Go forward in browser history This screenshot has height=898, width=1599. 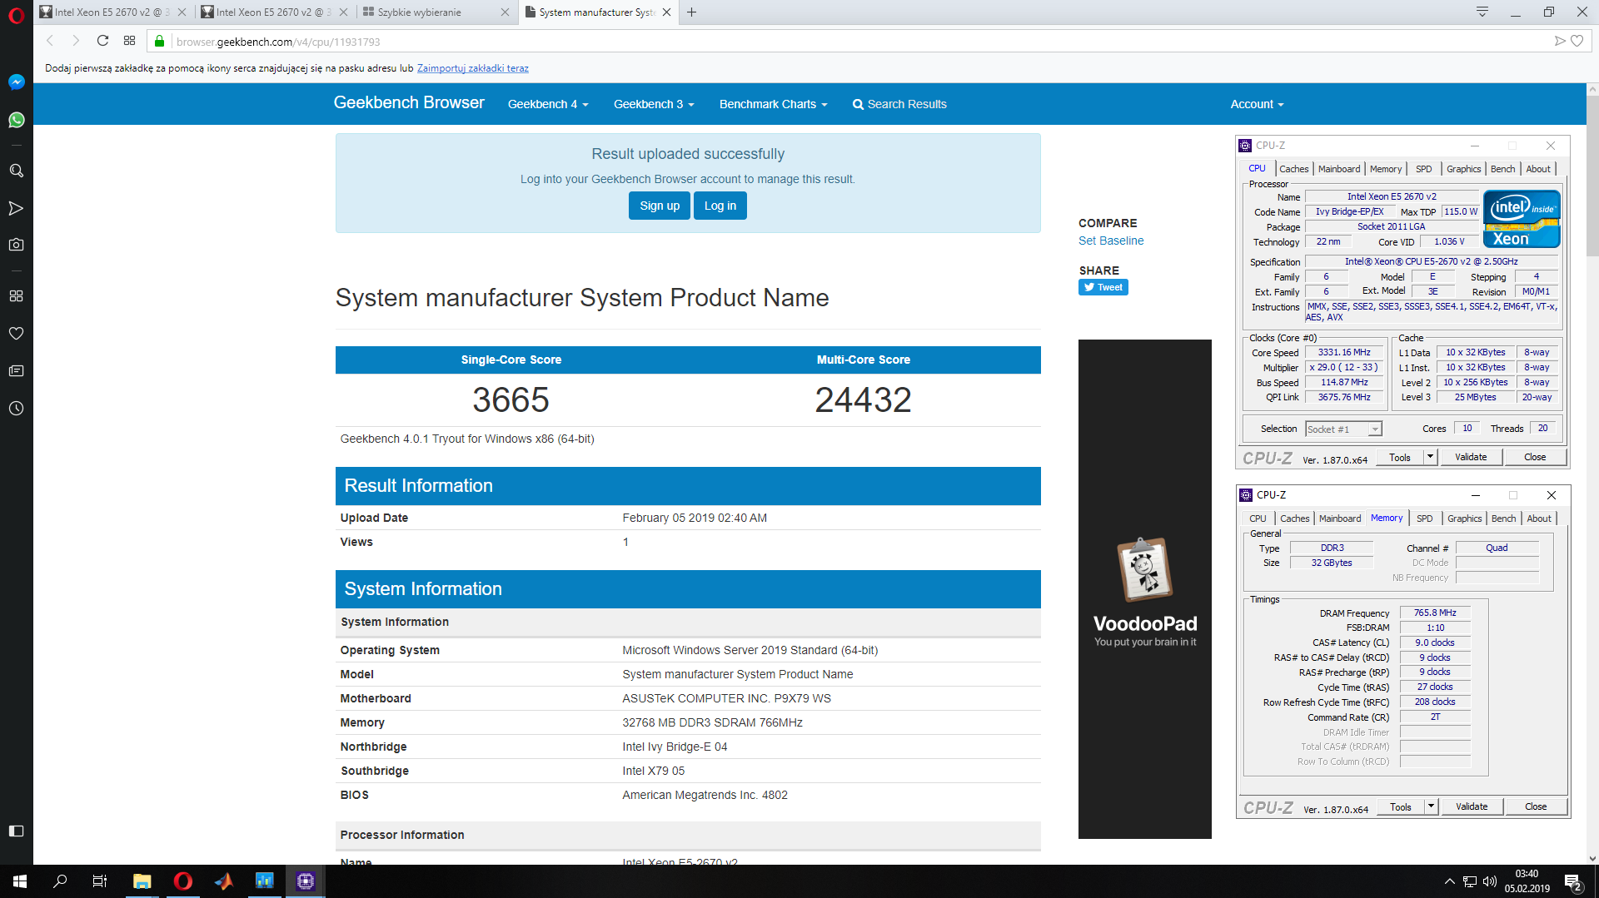[x=76, y=41]
